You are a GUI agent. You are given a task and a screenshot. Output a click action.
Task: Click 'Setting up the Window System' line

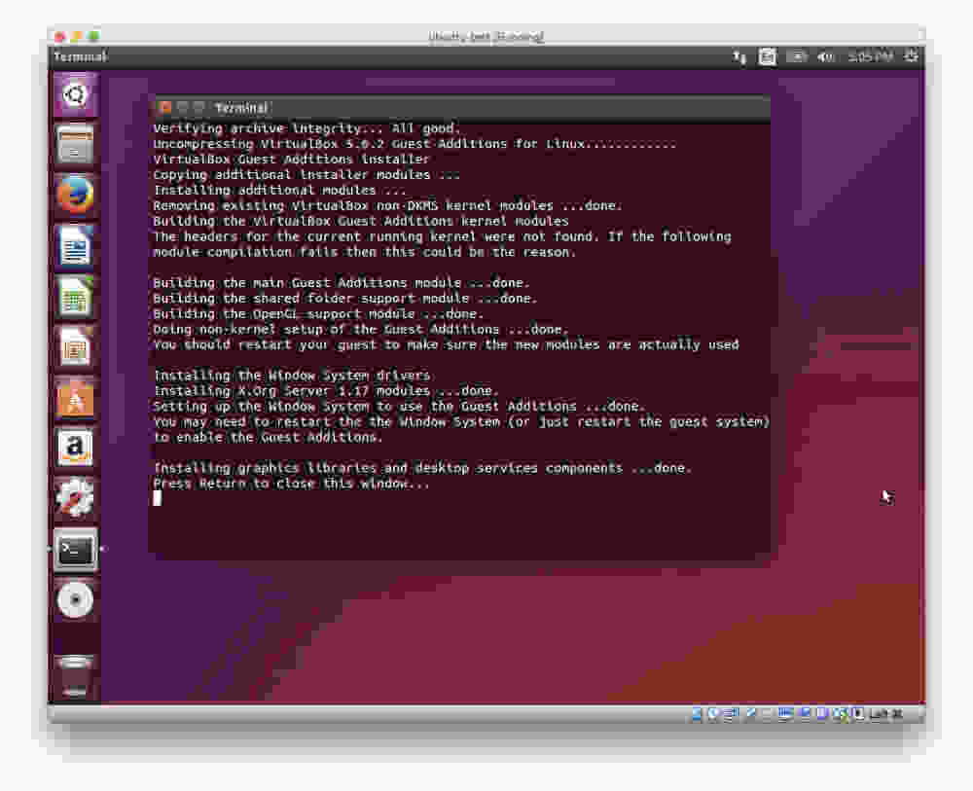click(399, 407)
